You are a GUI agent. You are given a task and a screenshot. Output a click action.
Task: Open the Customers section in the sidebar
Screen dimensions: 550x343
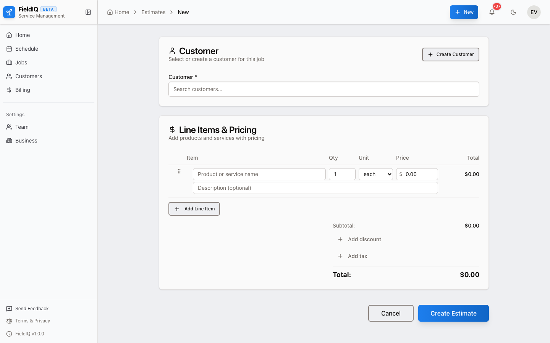pyautogui.click(x=28, y=76)
